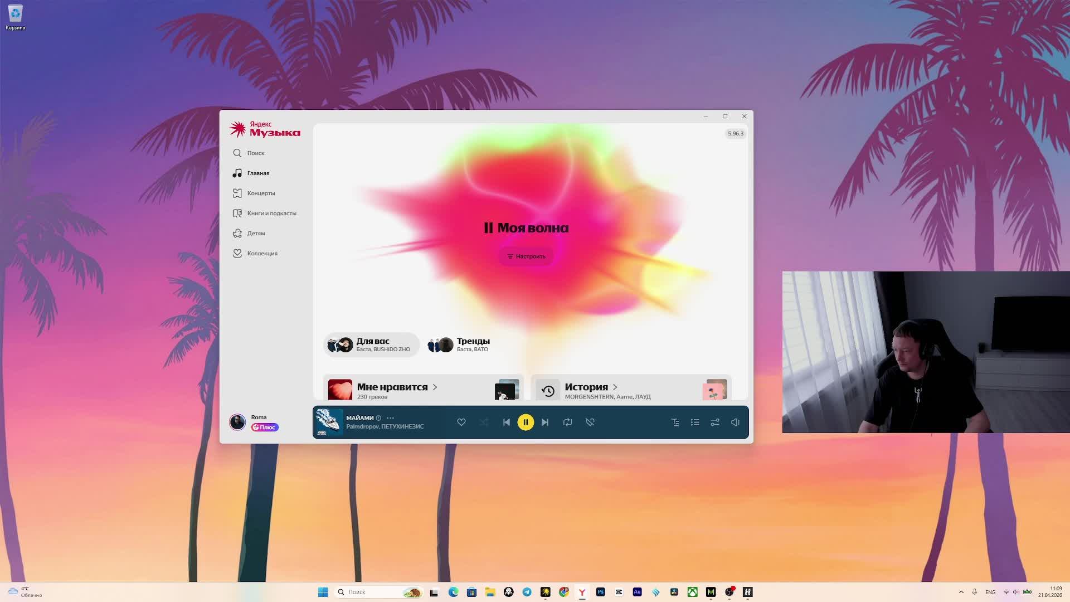Open the sound settings sliders icon

[715, 422]
